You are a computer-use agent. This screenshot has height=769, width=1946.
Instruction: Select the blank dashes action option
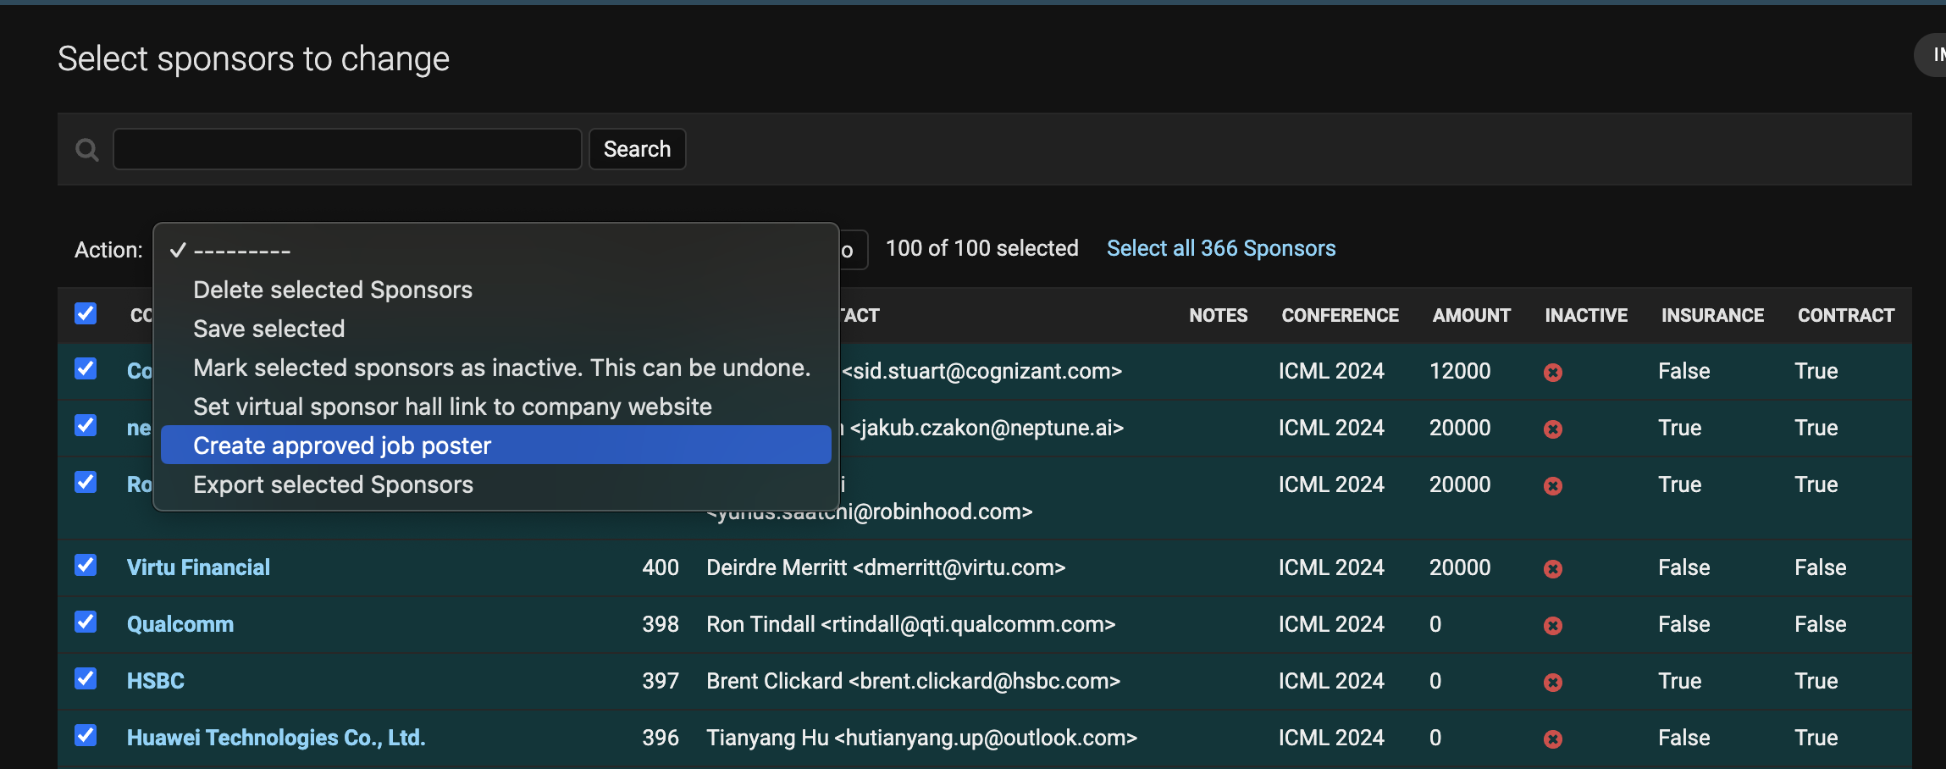pyautogui.click(x=496, y=251)
